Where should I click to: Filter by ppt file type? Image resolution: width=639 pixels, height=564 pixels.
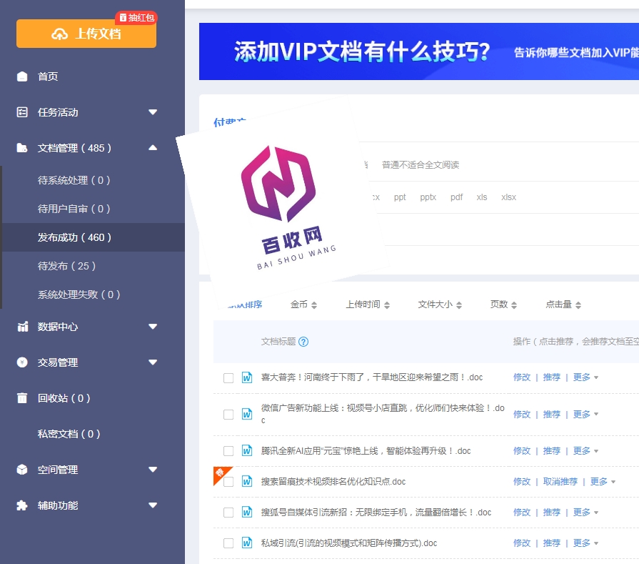coord(400,197)
